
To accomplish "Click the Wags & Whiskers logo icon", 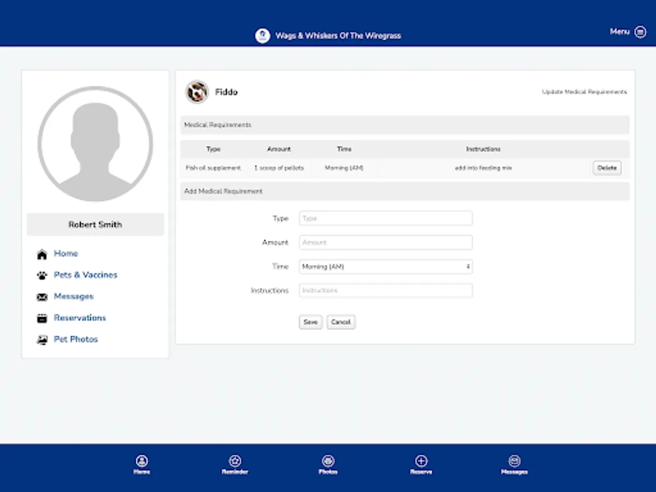I will tap(263, 34).
